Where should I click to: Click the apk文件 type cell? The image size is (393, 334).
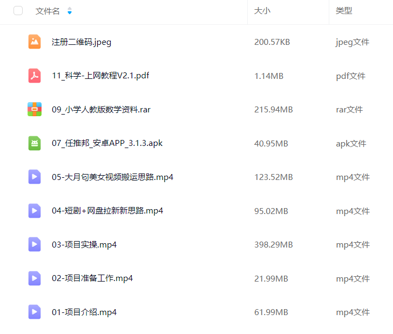click(x=351, y=144)
